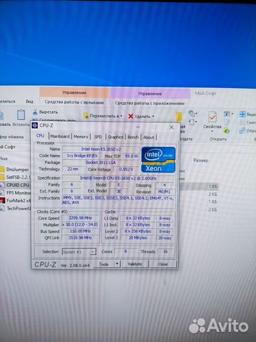Screen dimensions: 256x342
Task: Open the orange Управление shortcut tools tab
Action: [x=74, y=92]
